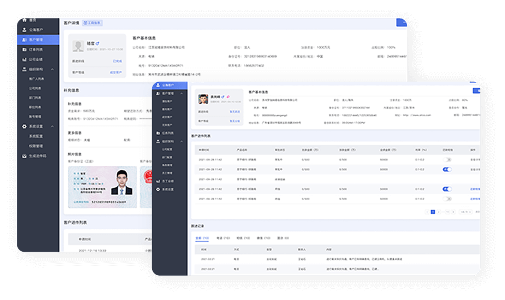Go to previous page with left arrow
The width and height of the screenshot is (505, 300).
[x=427, y=212]
